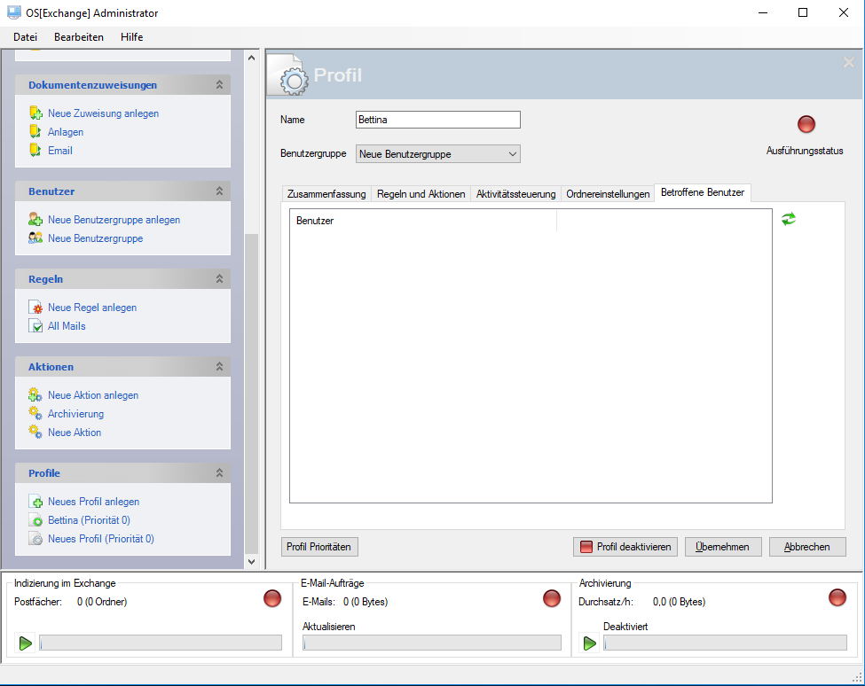Collapse the Regeln sidebar section
Image resolution: width=865 pixels, height=686 pixels.
(x=219, y=279)
